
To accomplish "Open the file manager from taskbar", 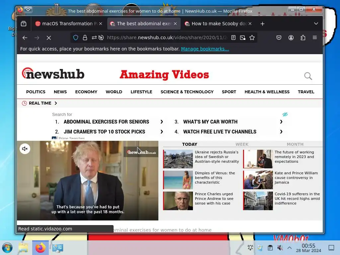I will [x=24, y=248].
